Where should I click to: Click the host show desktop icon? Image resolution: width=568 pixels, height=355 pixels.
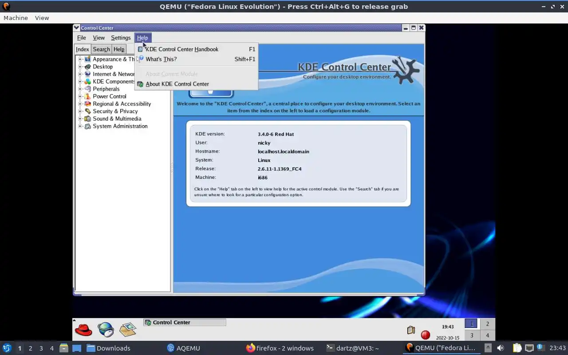pos(77,348)
